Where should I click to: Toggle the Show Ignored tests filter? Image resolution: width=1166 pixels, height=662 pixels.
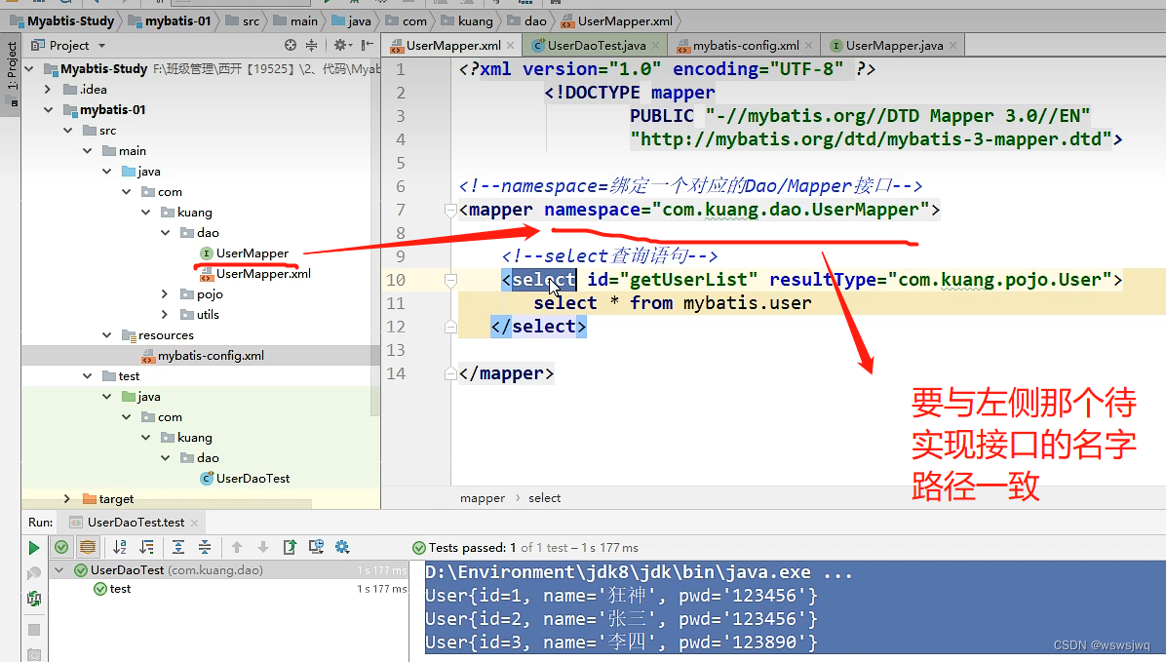coord(88,548)
